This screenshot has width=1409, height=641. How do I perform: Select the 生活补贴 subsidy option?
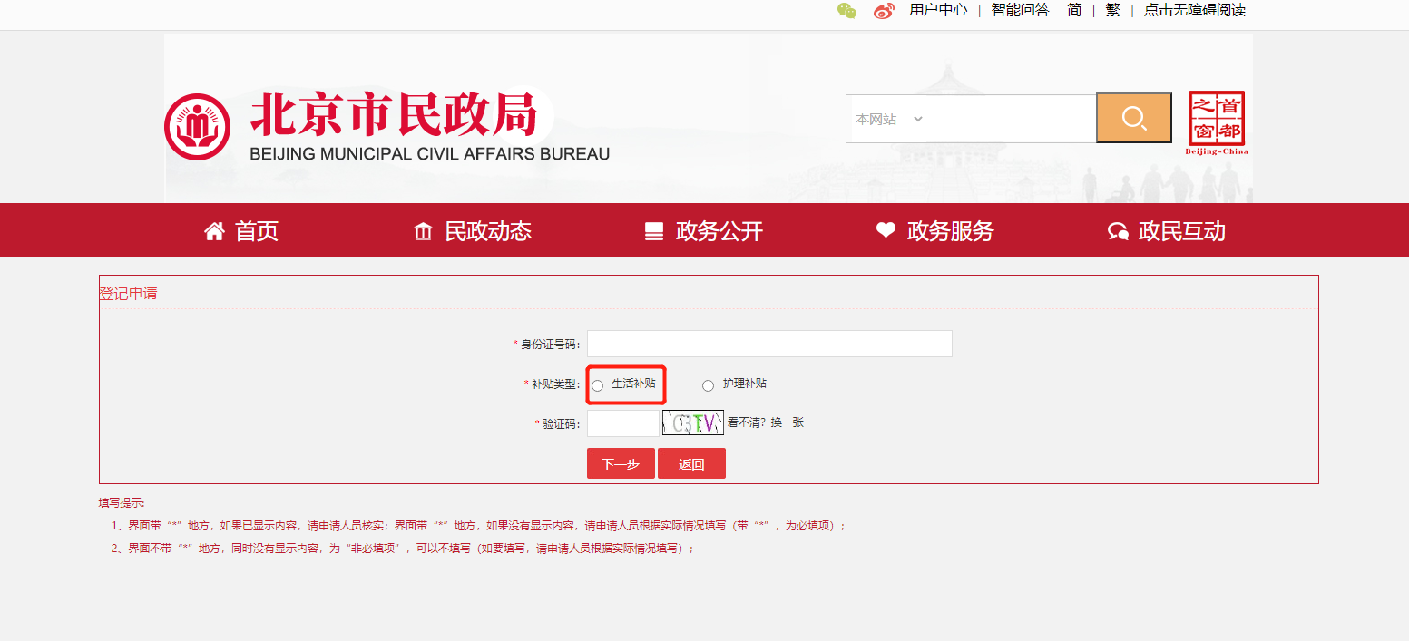597,384
